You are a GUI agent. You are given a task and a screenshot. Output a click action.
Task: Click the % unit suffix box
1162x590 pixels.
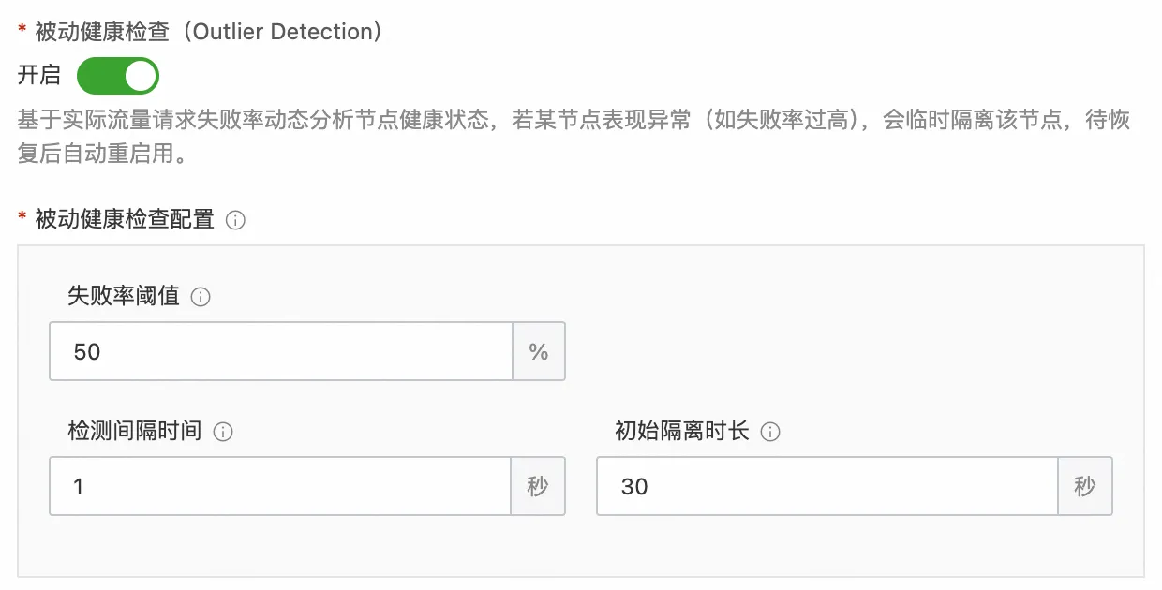click(x=539, y=351)
